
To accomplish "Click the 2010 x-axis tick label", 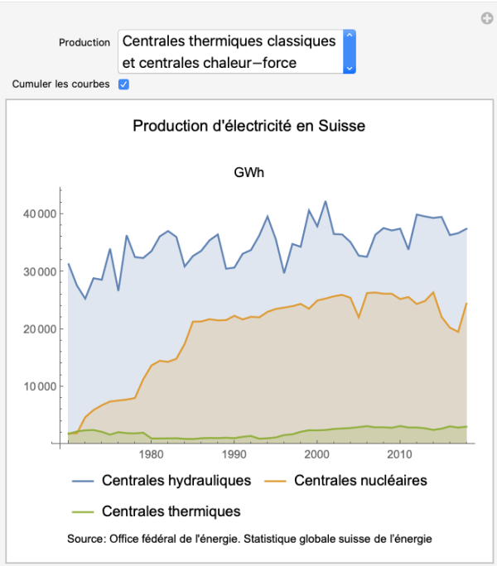I will click(400, 455).
